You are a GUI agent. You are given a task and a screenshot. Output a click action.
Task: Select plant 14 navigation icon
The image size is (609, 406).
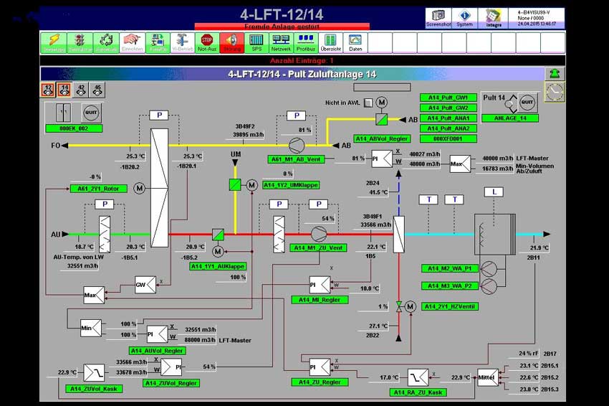(x=64, y=90)
